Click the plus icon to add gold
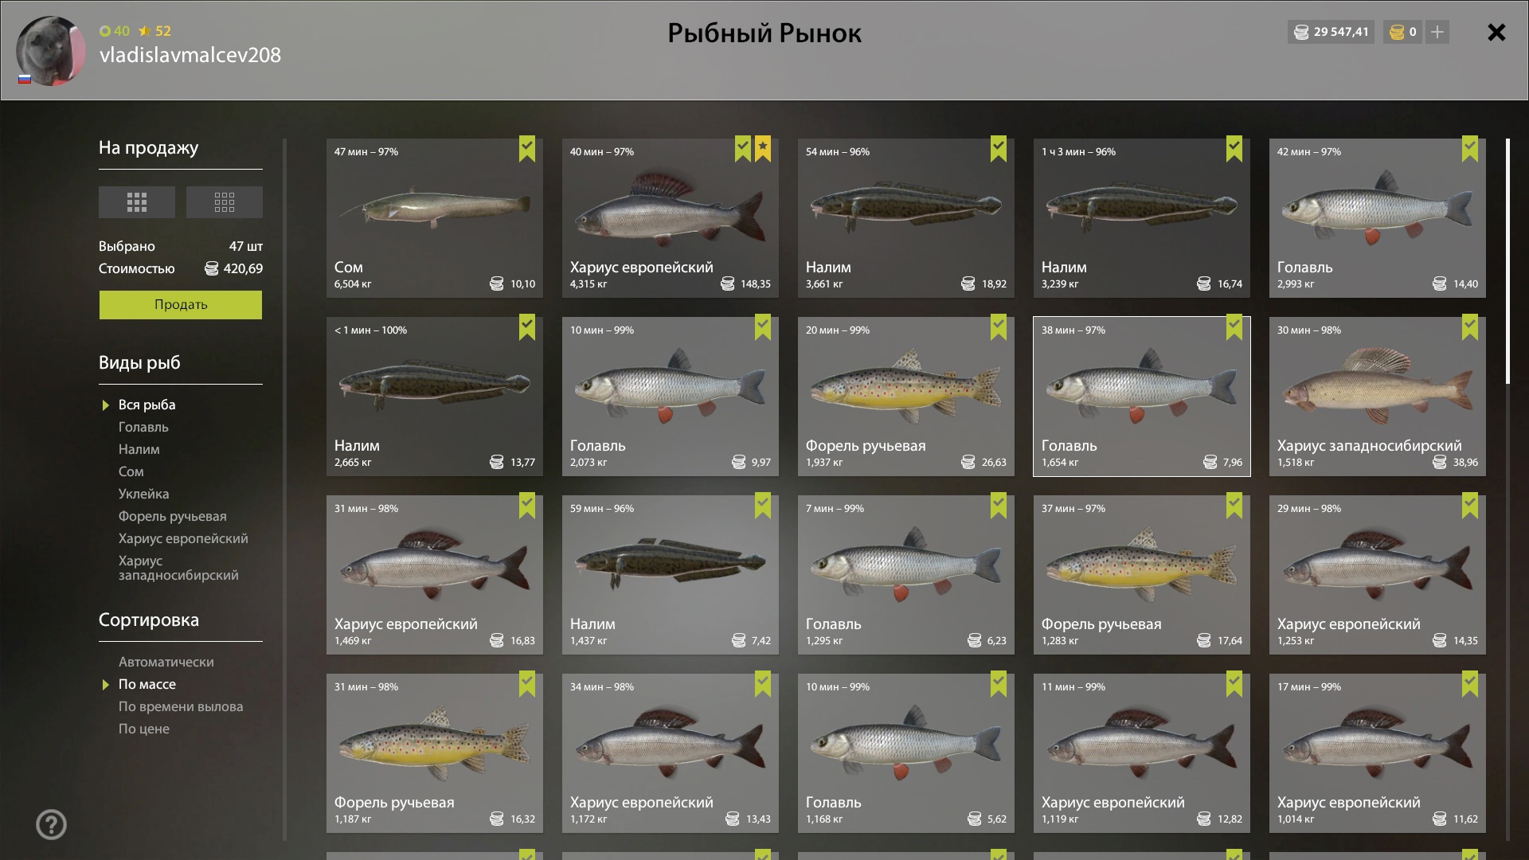1529x860 pixels. [x=1437, y=32]
